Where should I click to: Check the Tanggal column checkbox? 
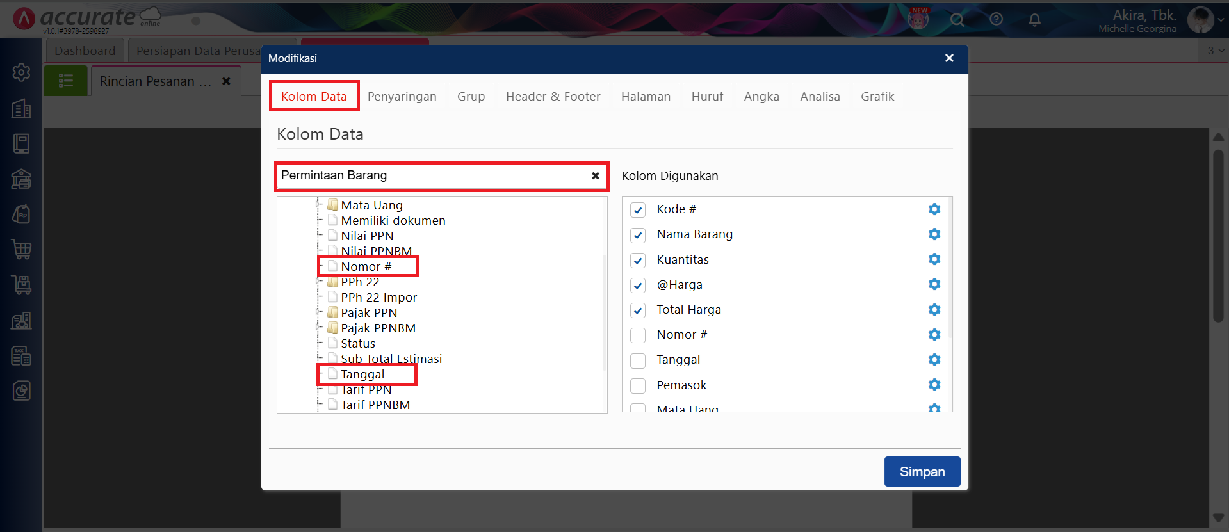click(638, 360)
